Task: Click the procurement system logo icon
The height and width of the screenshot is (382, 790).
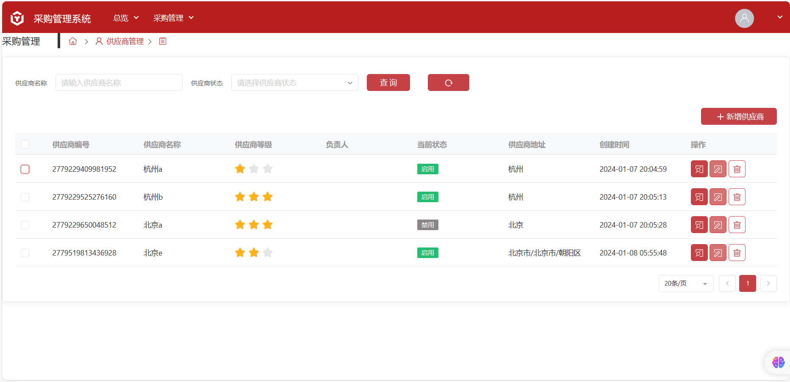Action: [x=17, y=18]
